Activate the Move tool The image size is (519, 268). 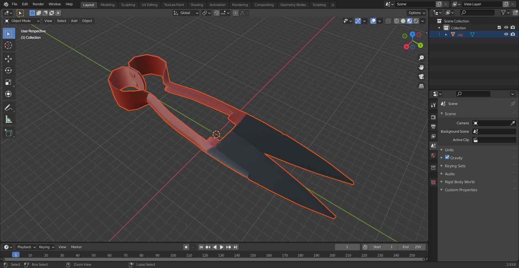pyautogui.click(x=8, y=59)
